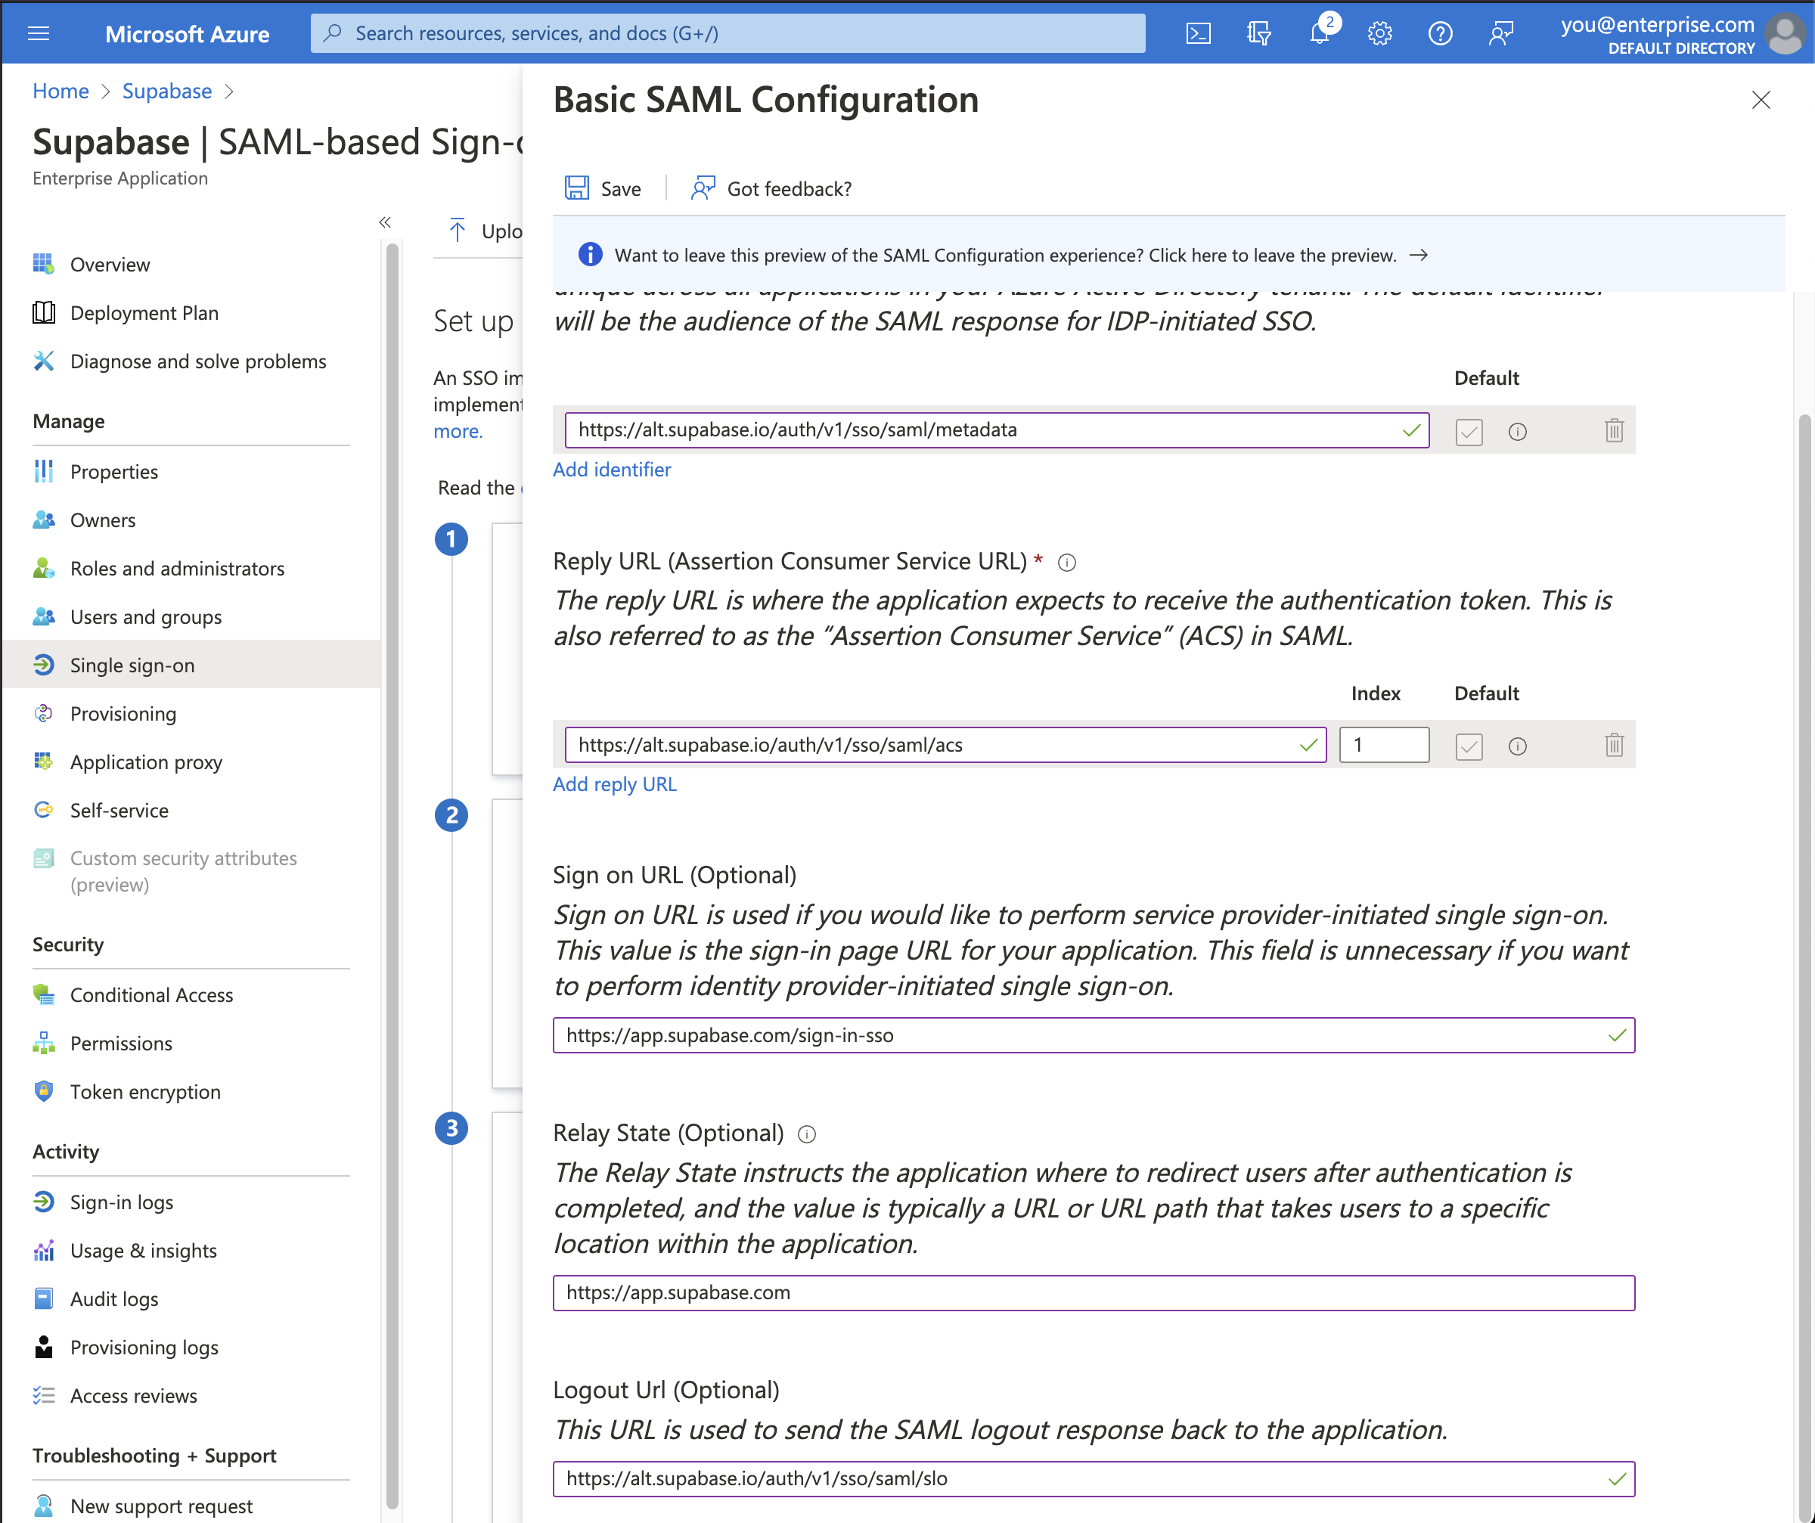
Task: Check Default for the metadata identifier
Action: [1469, 431]
